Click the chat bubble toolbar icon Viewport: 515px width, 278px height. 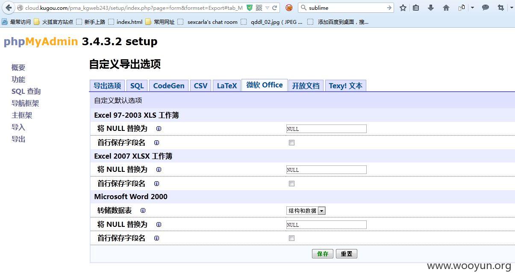click(x=486, y=8)
